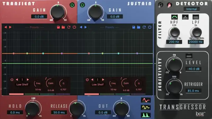This screenshot has height=119, width=212.
Task: Reset the Sustain EQ with blue refresh icon
Action: pyautogui.click(x=144, y=27)
